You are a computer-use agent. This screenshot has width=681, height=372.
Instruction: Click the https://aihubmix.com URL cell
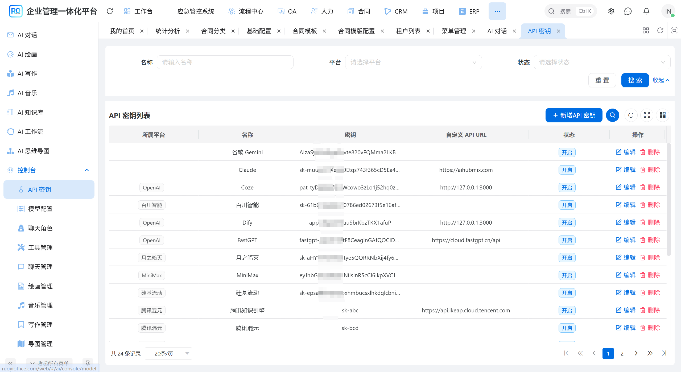pyautogui.click(x=466, y=170)
